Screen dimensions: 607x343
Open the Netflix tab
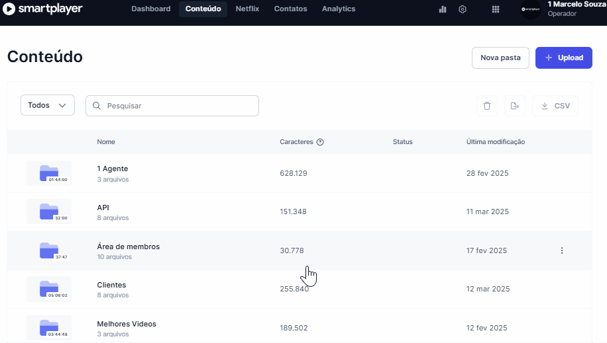(x=247, y=9)
